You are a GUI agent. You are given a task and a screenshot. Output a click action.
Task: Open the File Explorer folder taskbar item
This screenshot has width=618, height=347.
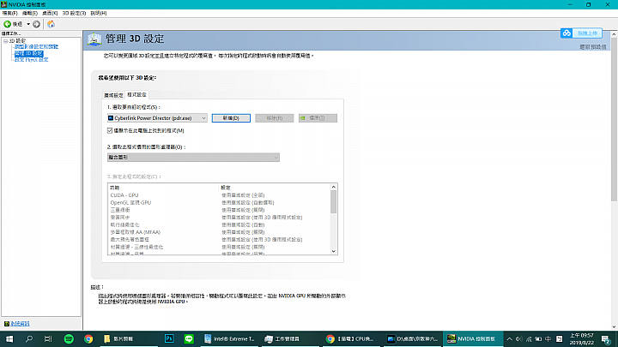130,338
